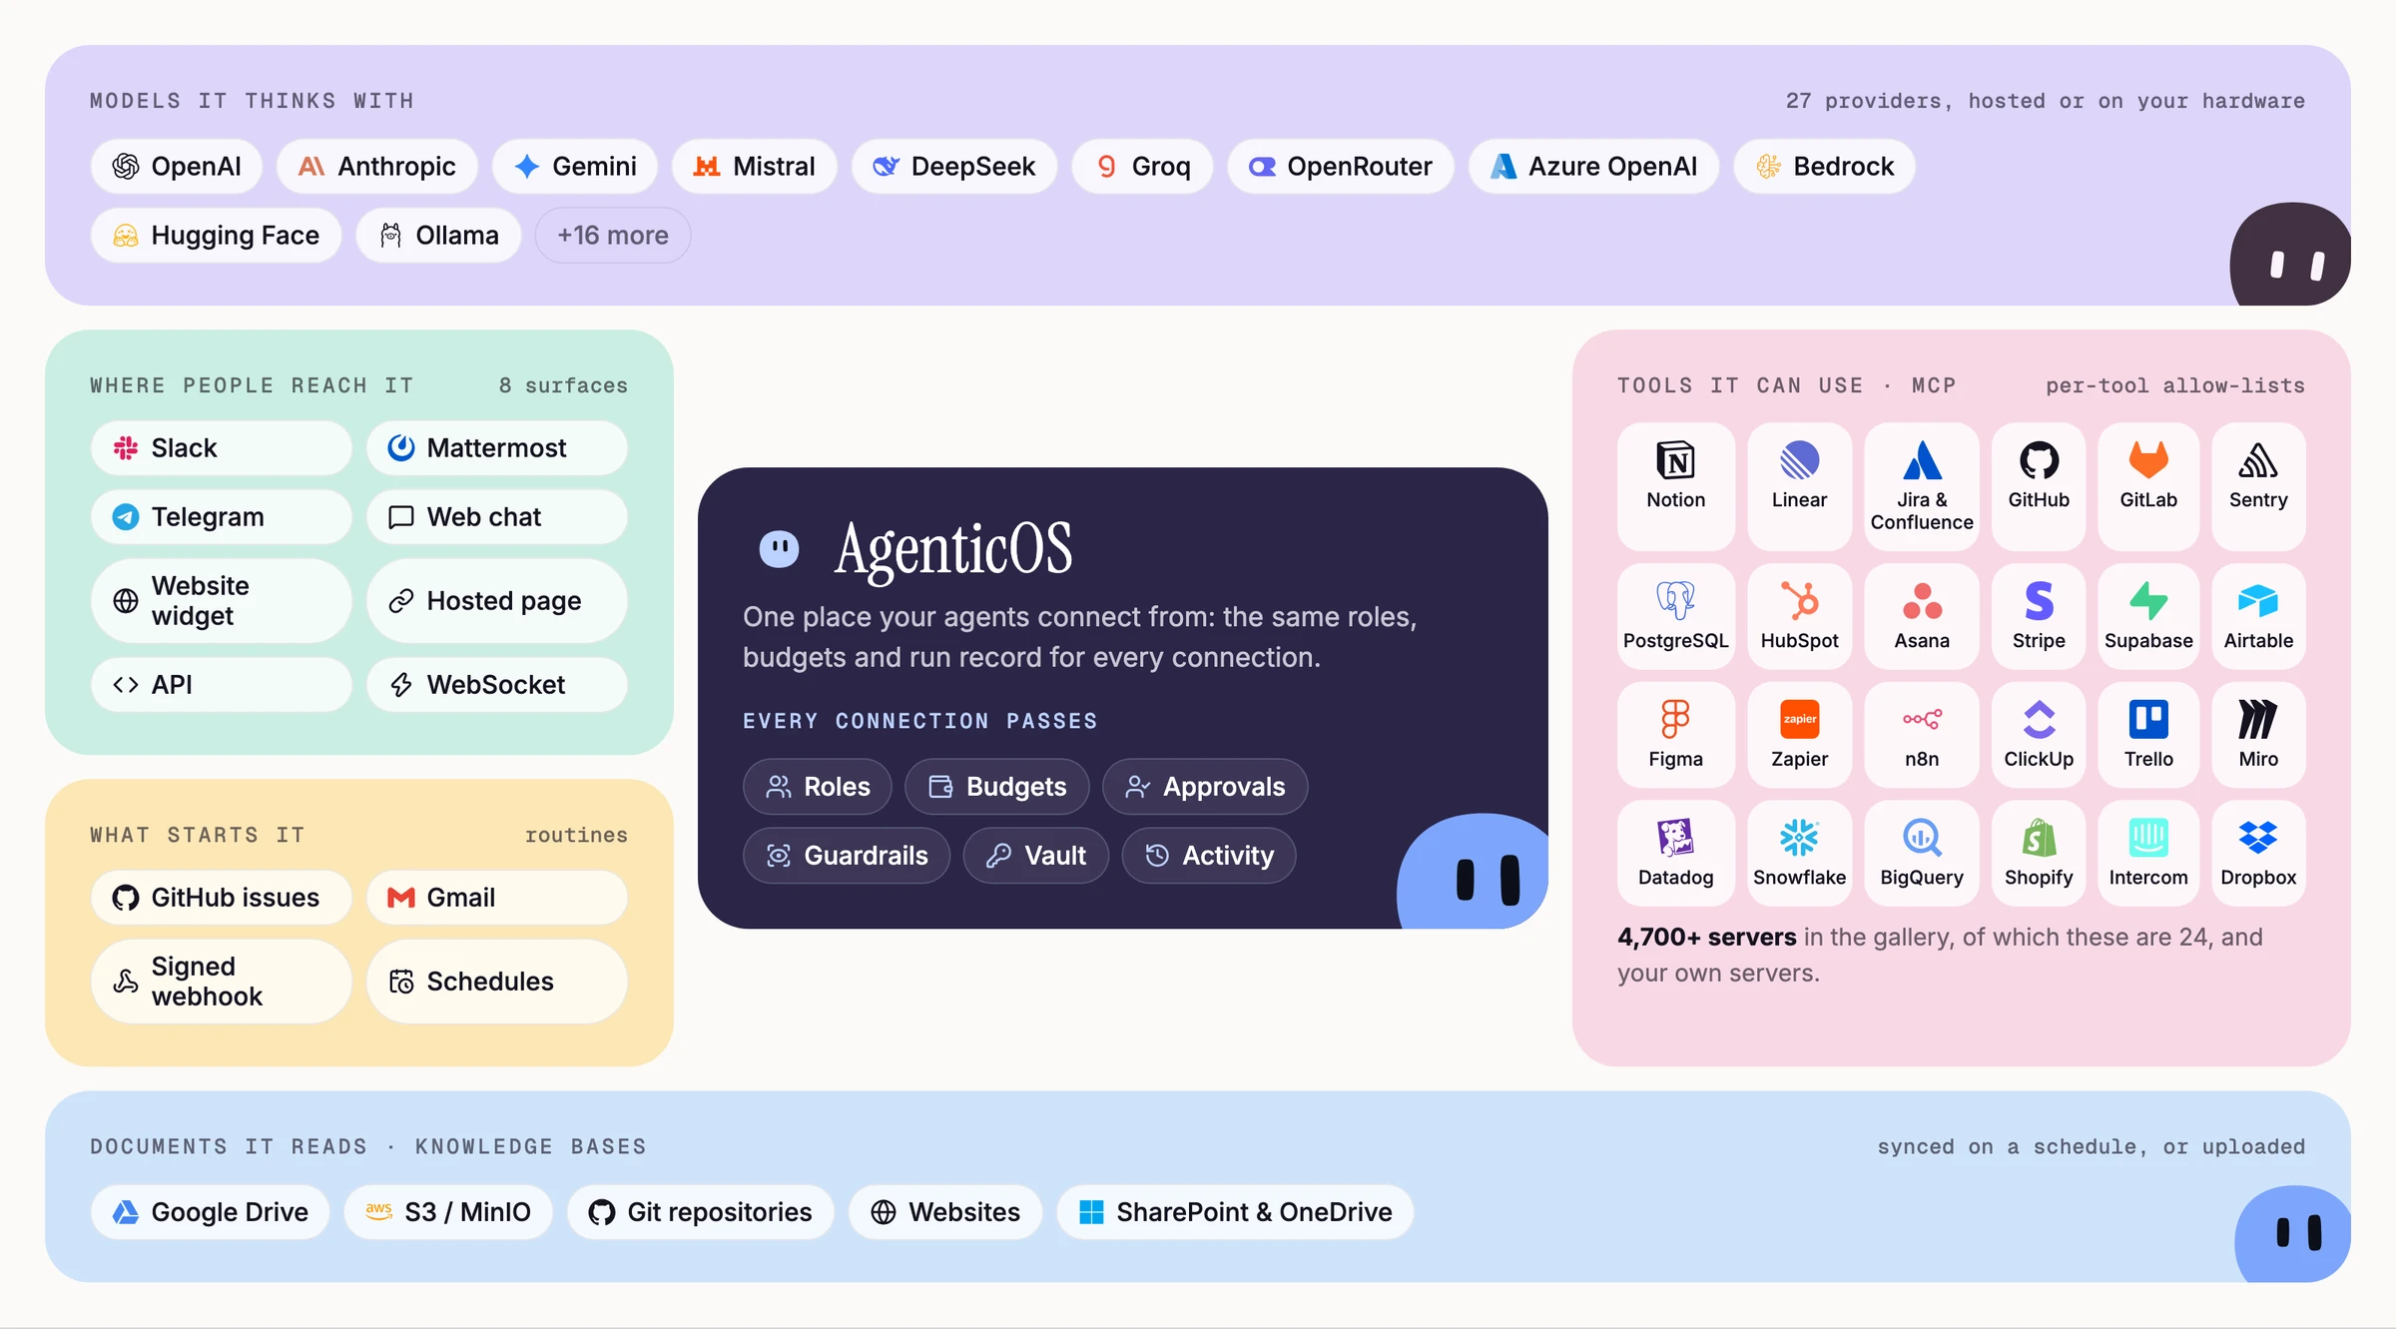This screenshot has width=2396, height=1329.
Task: Click the PostgreSQL elephant icon
Action: point(1675,601)
